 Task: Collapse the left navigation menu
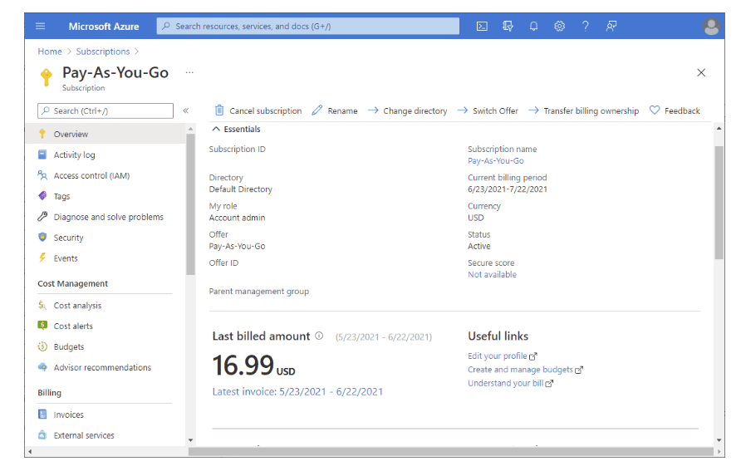click(186, 110)
